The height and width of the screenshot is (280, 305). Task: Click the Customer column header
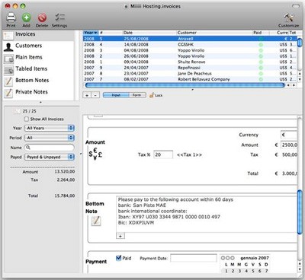214,33
